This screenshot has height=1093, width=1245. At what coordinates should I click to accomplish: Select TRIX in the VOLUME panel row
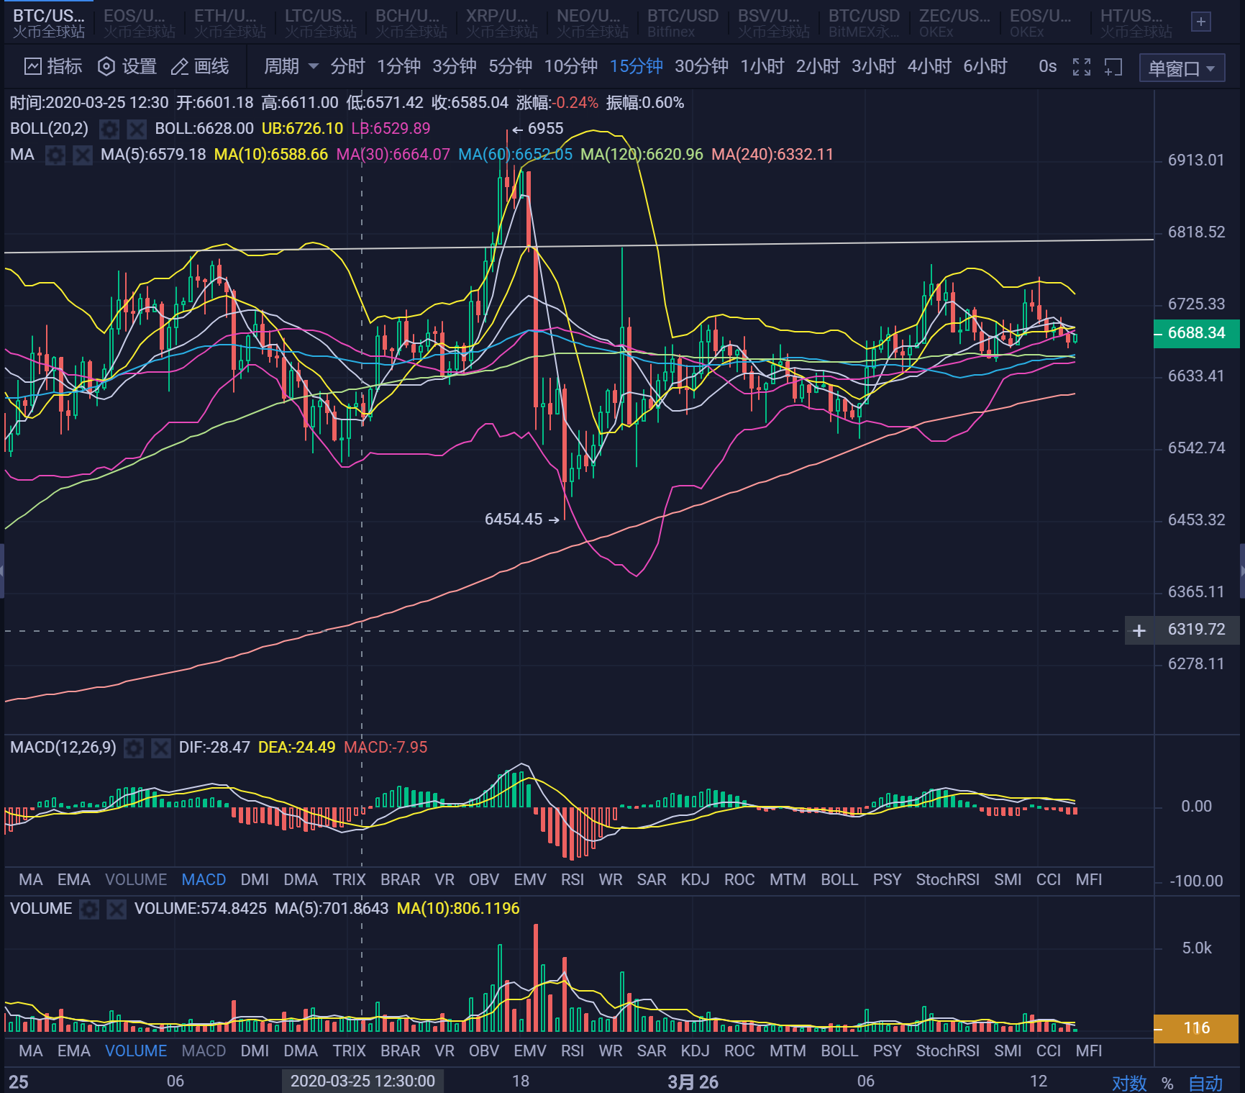click(349, 1051)
